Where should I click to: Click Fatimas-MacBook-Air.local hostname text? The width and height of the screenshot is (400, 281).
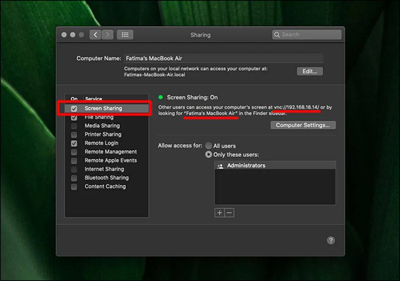(155, 75)
